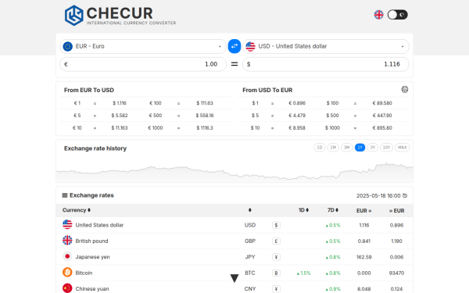Click Bitcoin's 1.5% one-day change

click(303, 273)
